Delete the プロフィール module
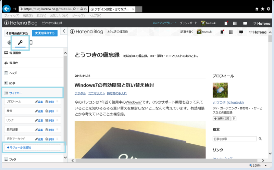Screen dimensions: 274x170 point(50,102)
